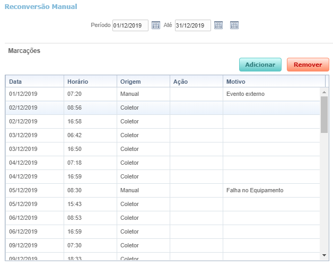Click the Até end date input field
333x268 pixels.
192,25
